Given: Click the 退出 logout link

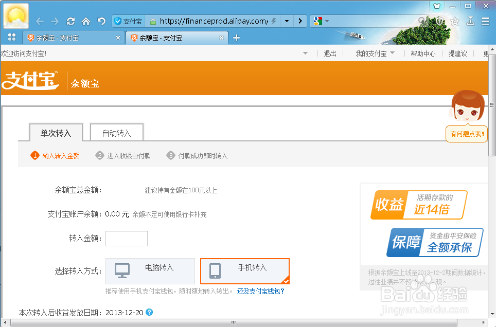Looking at the screenshot, I should [x=330, y=53].
